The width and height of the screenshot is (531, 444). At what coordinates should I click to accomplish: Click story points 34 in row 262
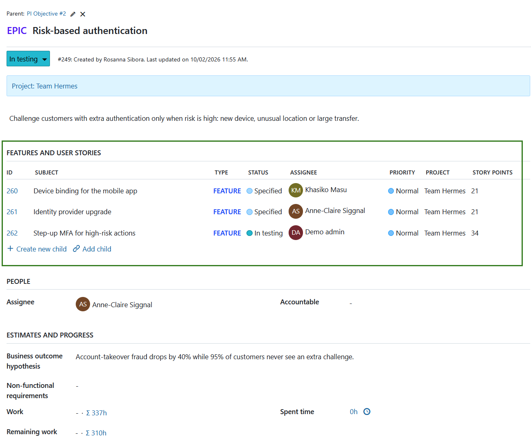pos(475,233)
